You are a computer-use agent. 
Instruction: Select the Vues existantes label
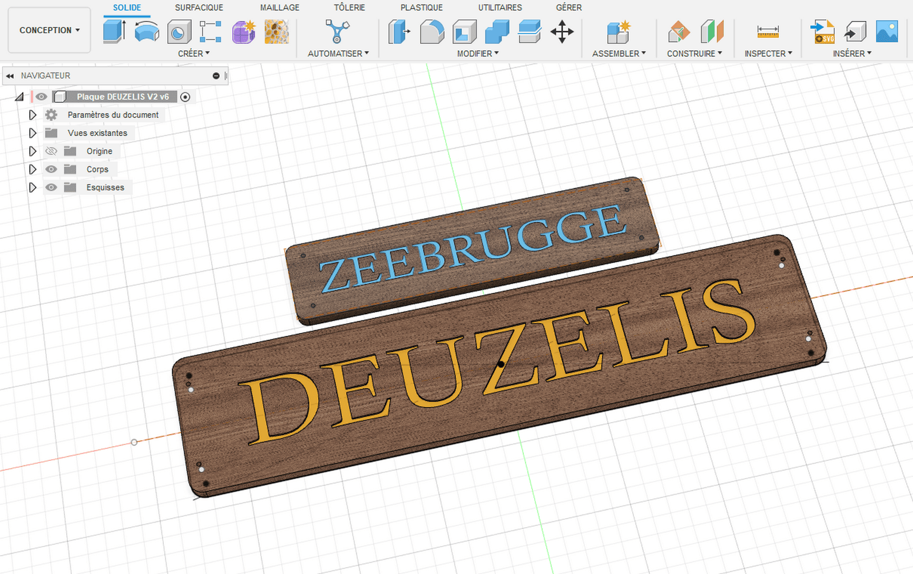point(98,133)
